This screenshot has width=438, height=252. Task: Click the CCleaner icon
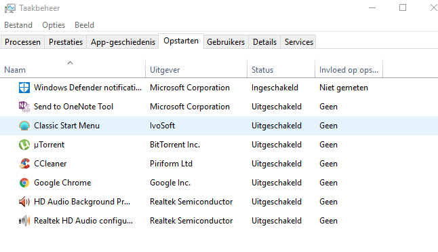tap(24, 164)
